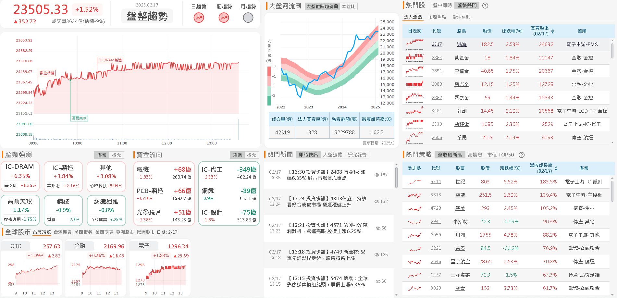
Task: Open stock link 世紀 in 熱門策略
Action: (x=460, y=182)
